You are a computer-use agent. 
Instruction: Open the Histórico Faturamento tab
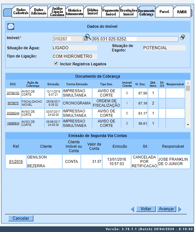pyautogui.click(x=75, y=12)
